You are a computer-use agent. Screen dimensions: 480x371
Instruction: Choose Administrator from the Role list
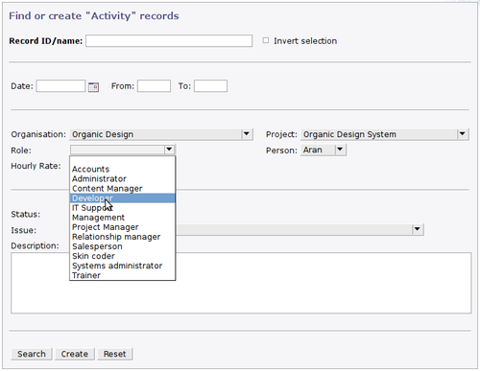click(x=122, y=178)
